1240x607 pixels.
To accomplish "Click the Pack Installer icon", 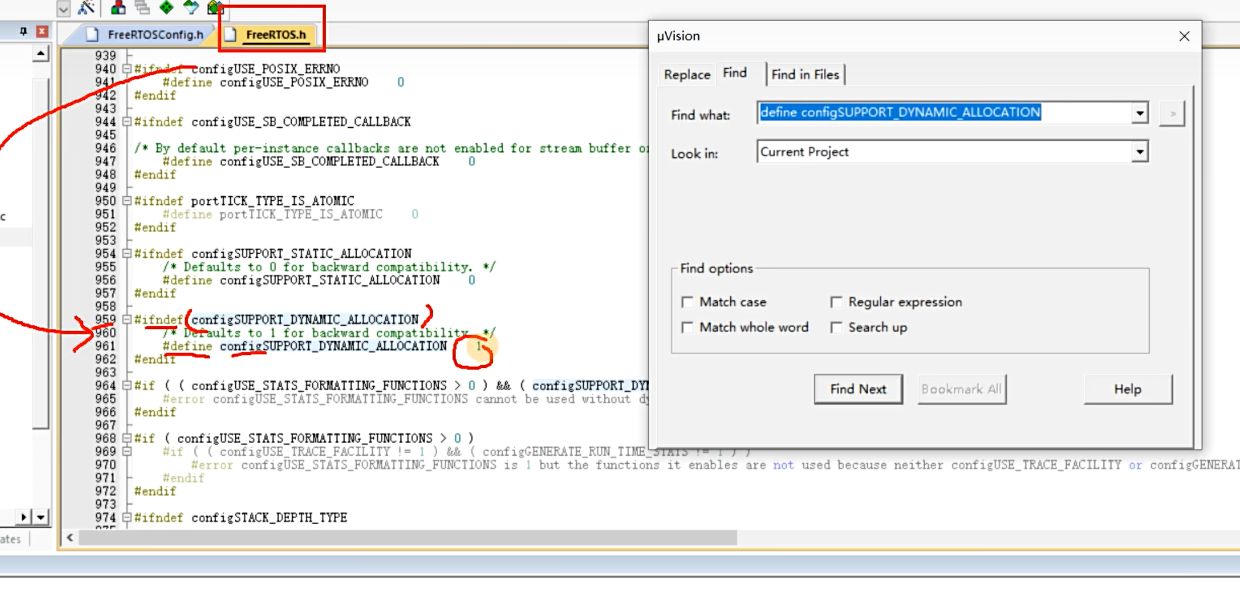I will click(215, 8).
